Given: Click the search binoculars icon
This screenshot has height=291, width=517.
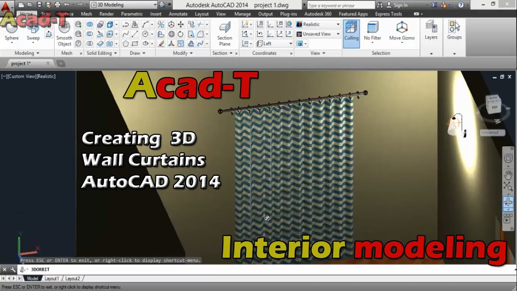Looking at the screenshot, I should [380, 5].
